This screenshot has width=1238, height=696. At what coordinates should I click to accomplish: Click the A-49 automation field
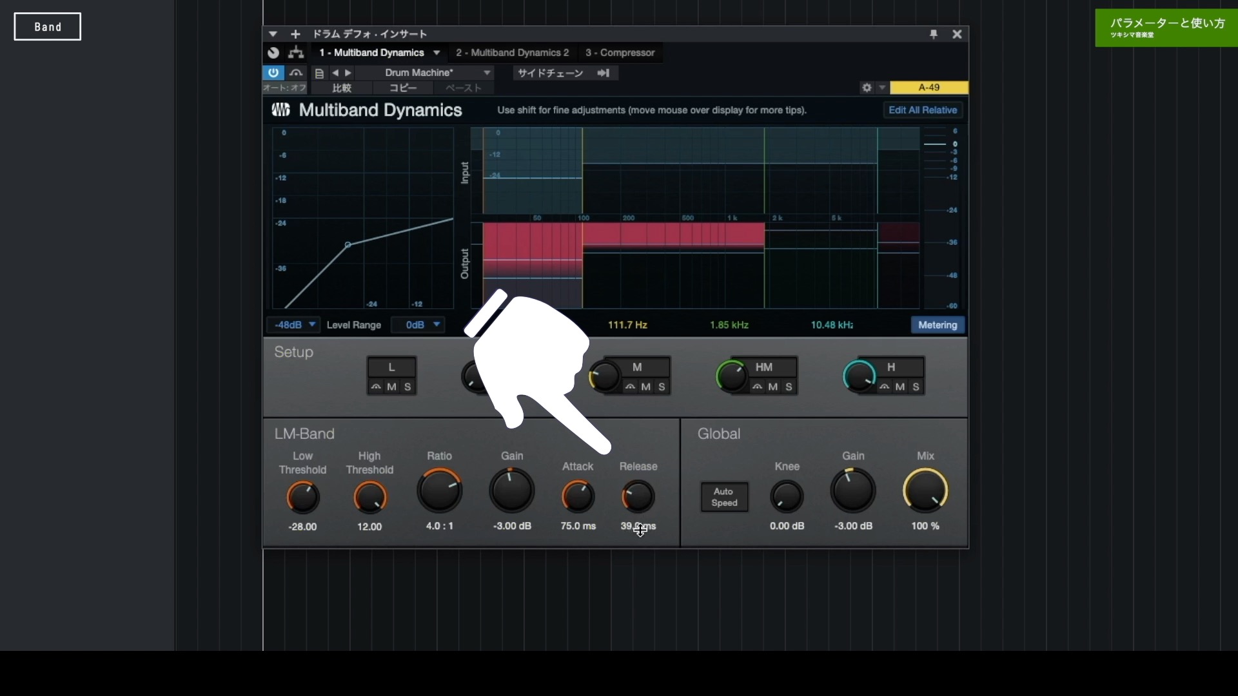(929, 88)
